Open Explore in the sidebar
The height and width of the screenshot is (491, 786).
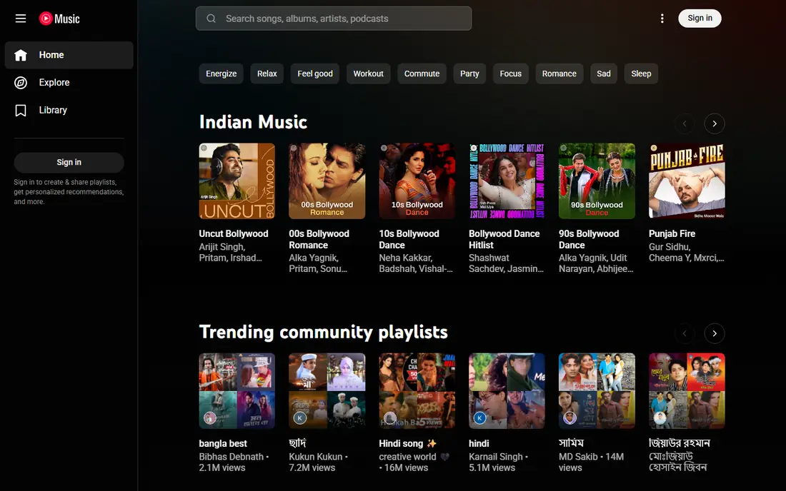click(69, 83)
